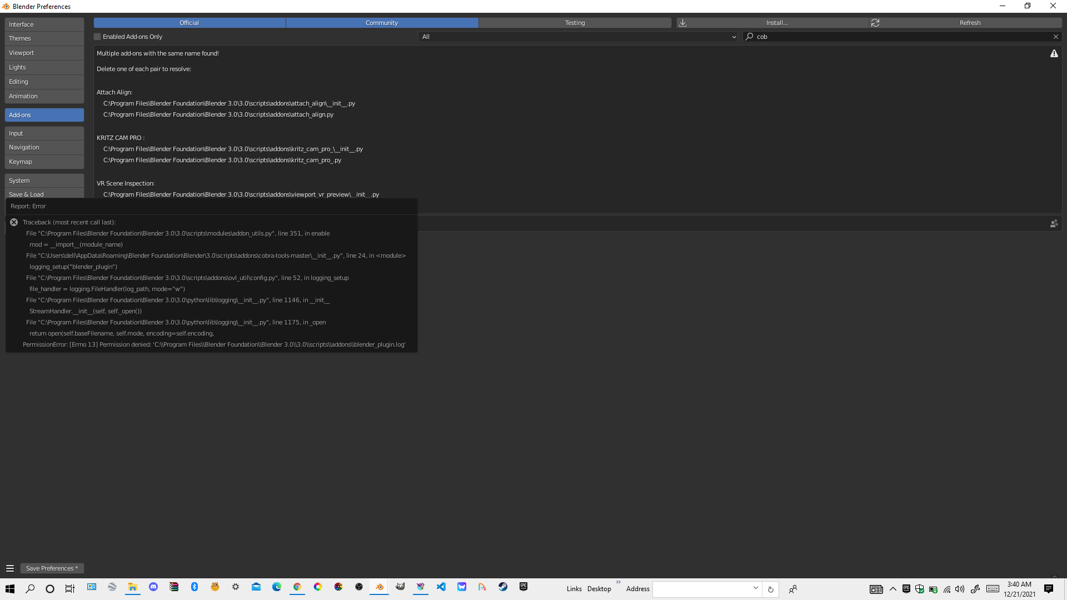Enable the Enabled Add-ons Only checkbox

click(x=97, y=36)
